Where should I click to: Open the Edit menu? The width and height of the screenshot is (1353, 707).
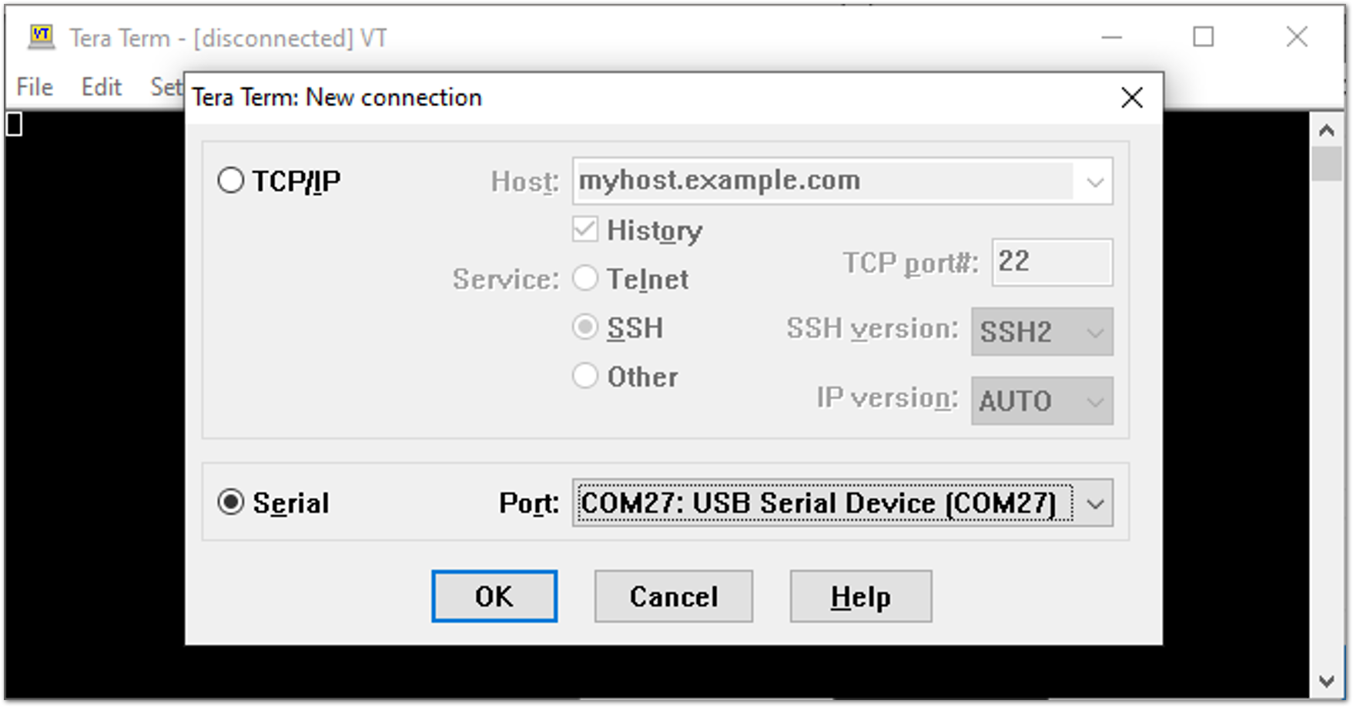point(102,87)
